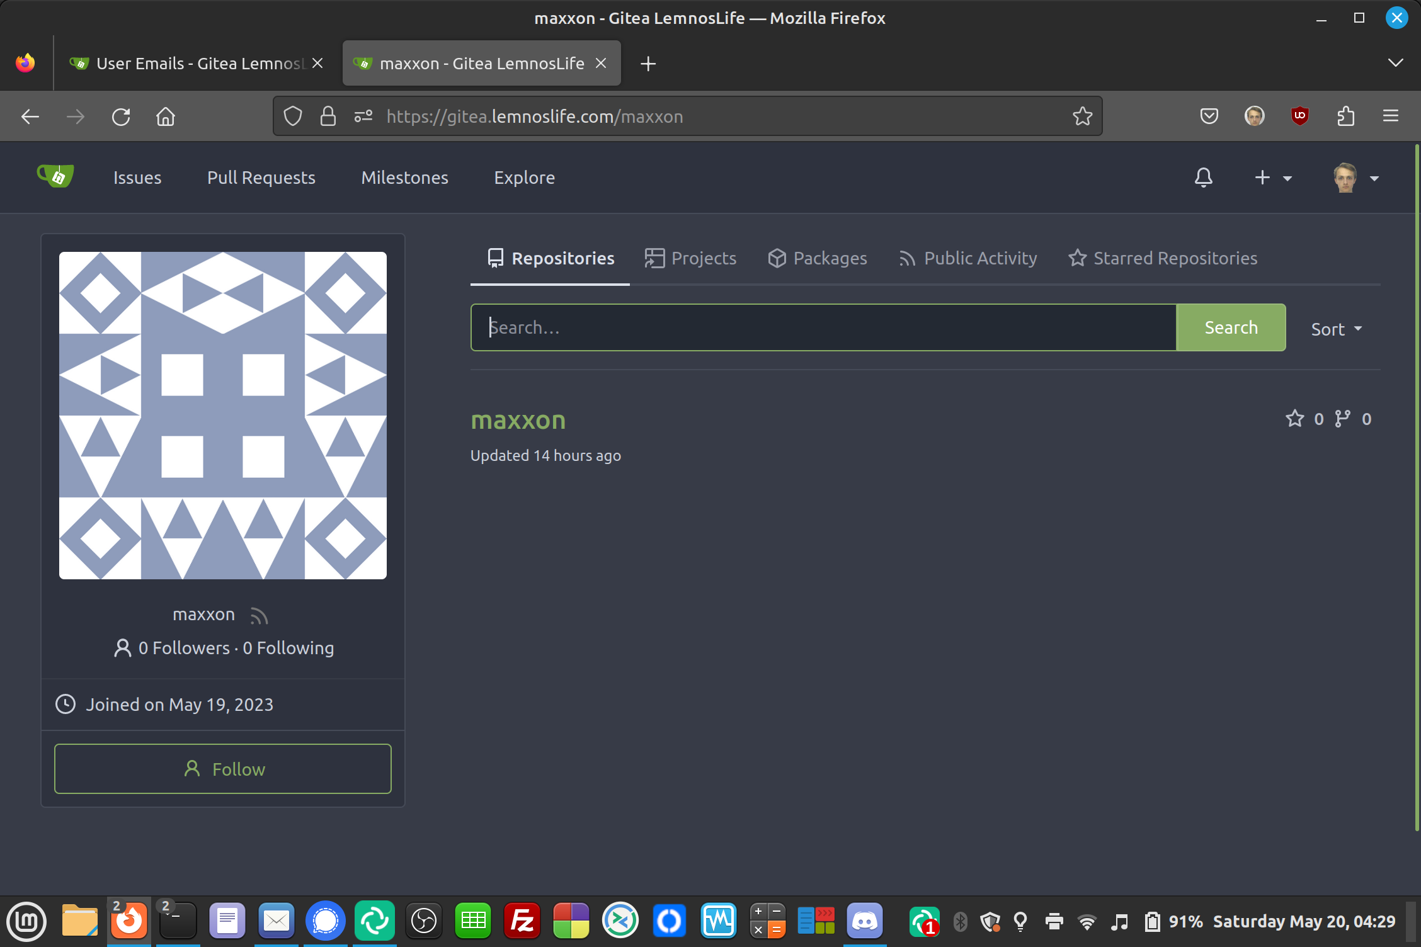Open the notifications bell icon
Image resolution: width=1421 pixels, height=947 pixels.
[1203, 178]
